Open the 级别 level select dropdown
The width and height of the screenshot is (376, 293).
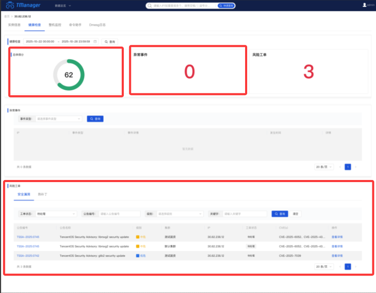[x=179, y=214]
